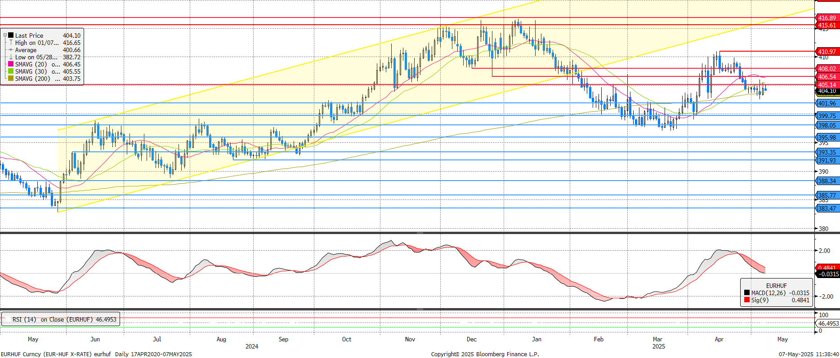Image resolution: width=840 pixels, height=358 pixels.
Task: Click the High marker icon in legend
Action: tap(11, 43)
